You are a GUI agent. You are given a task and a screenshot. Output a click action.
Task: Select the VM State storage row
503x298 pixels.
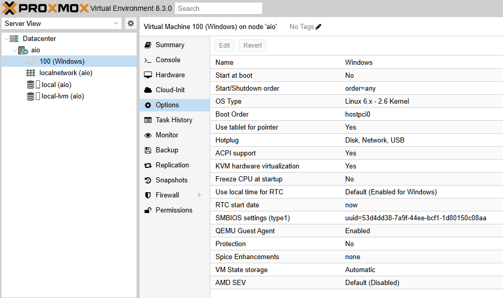click(357, 270)
